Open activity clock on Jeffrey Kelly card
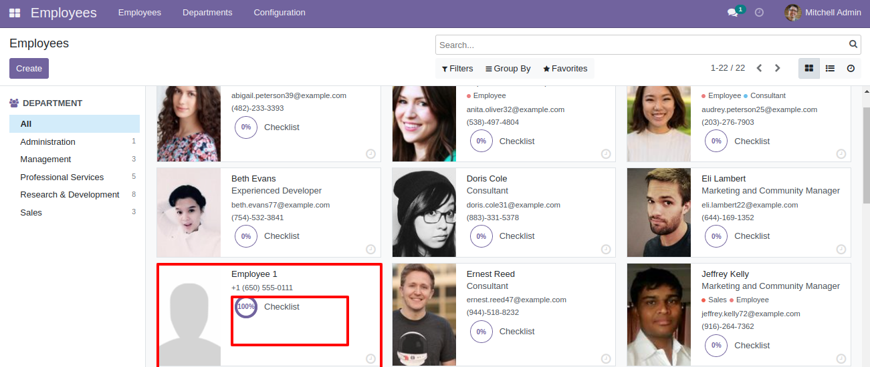Viewport: 870px width, 367px height. tap(841, 359)
